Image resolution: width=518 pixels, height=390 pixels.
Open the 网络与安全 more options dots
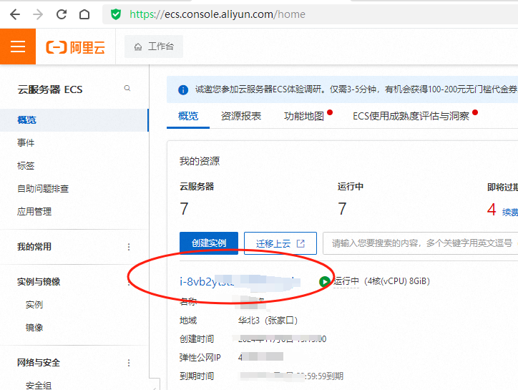point(129,363)
